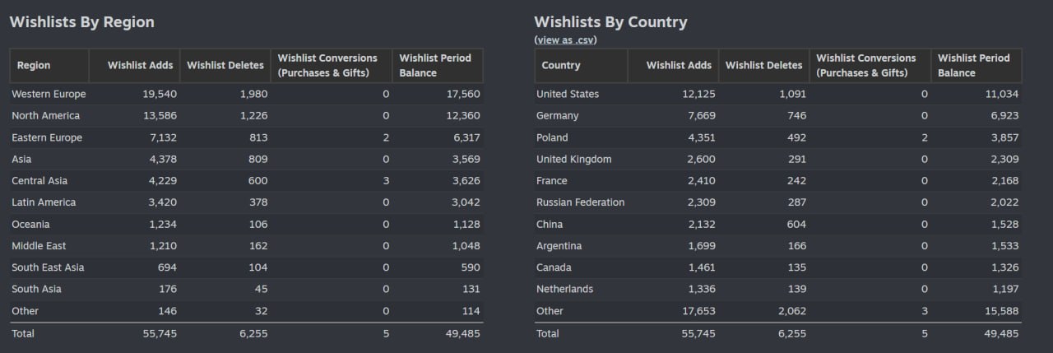1053x353 pixels.
Task: Select the North America region row
Action: (247, 116)
